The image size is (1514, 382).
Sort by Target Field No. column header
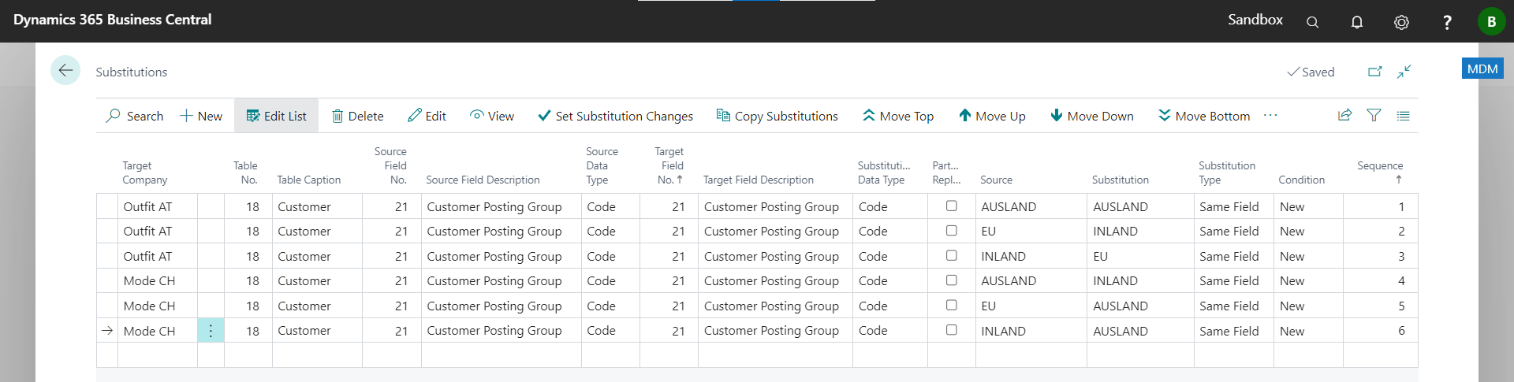tap(669, 165)
